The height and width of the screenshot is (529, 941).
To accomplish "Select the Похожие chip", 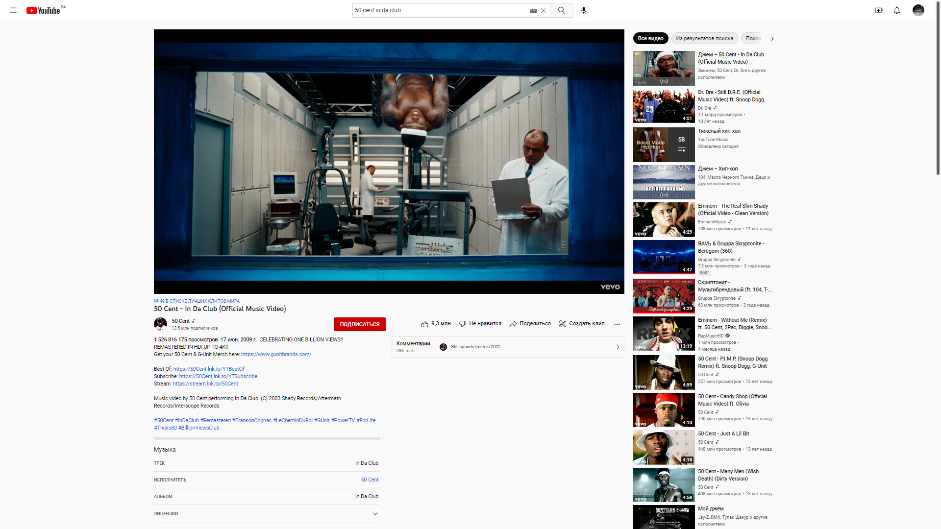I will (753, 38).
